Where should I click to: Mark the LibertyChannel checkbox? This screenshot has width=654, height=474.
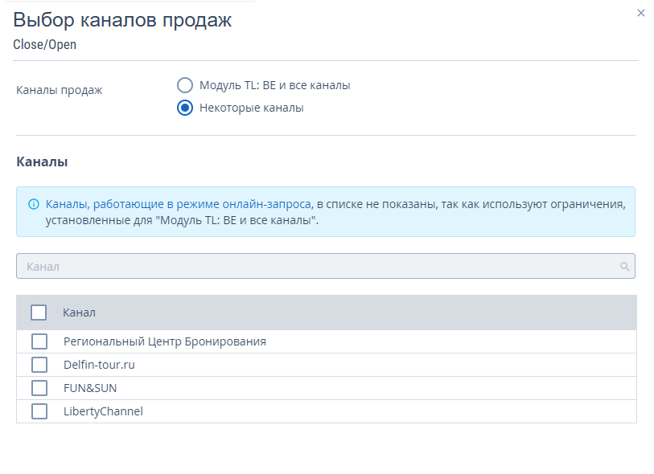click(x=39, y=411)
